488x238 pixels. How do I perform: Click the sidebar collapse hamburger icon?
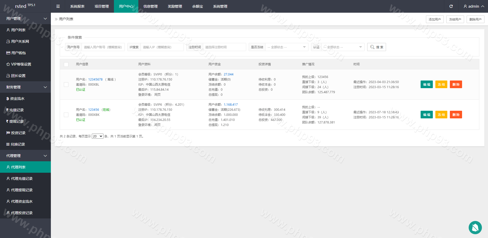coord(58,6)
